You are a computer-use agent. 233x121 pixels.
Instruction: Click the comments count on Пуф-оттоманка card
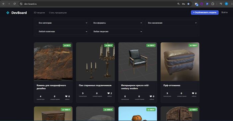181,93
